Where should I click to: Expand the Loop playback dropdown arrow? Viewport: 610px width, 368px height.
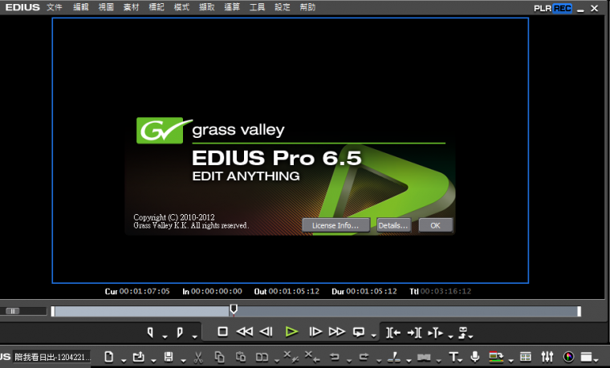click(374, 336)
